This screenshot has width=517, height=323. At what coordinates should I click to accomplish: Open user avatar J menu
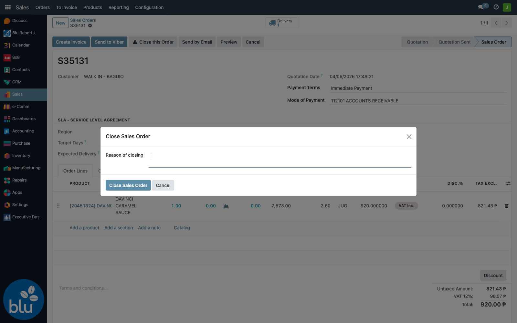tap(507, 7)
